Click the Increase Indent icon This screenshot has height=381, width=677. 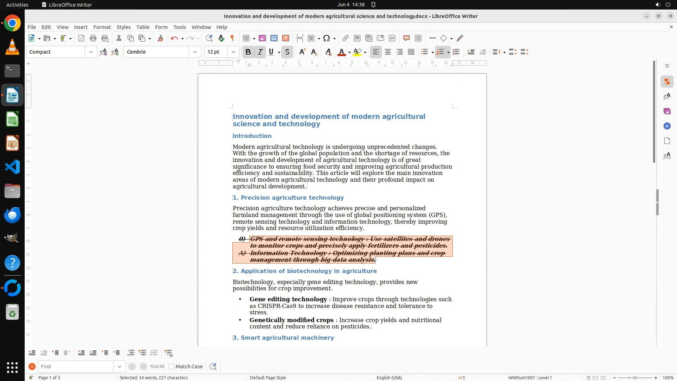tap(471, 52)
